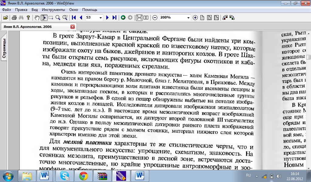Viewport: 311px width, 182px height.
Task: Rotate page right icon
Action: tap(232, 18)
